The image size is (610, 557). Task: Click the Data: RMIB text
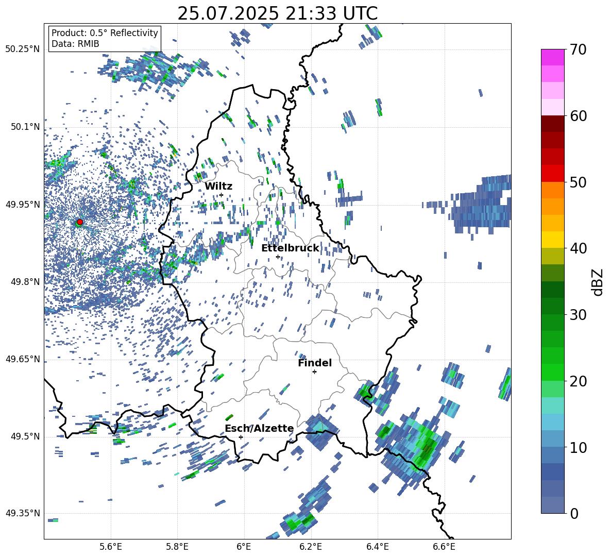75,44
